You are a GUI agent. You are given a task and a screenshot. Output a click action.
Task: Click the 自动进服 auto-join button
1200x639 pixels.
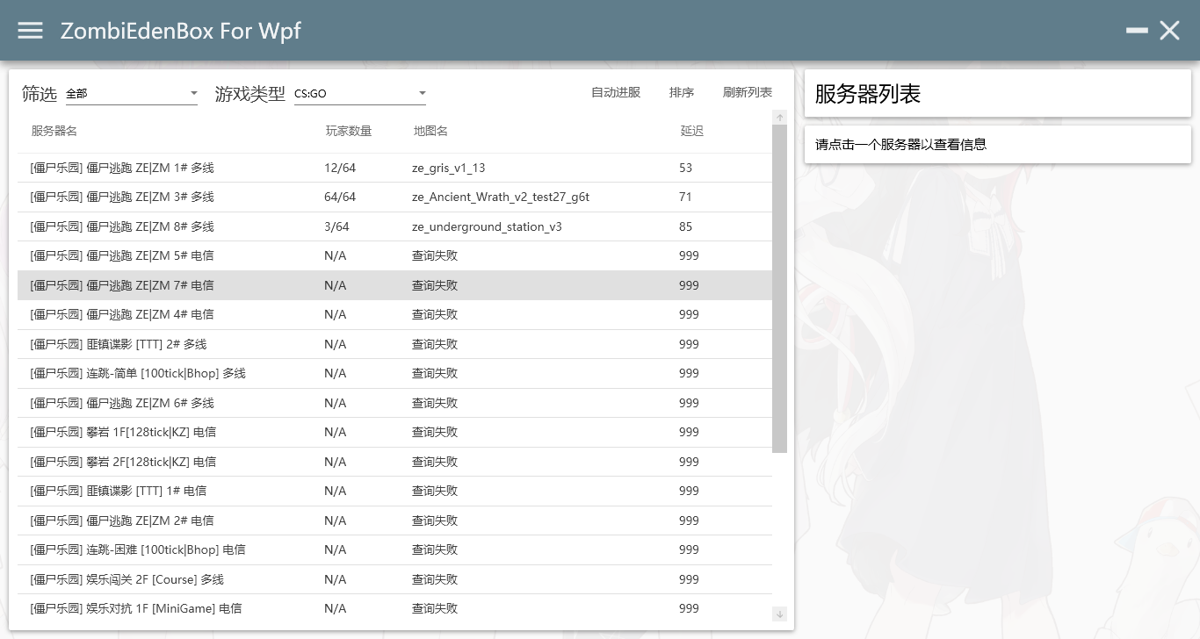point(616,92)
